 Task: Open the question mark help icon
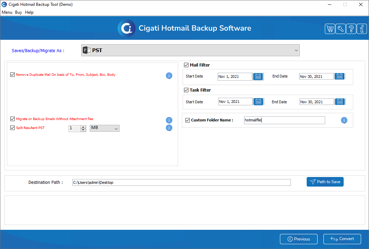(351, 29)
